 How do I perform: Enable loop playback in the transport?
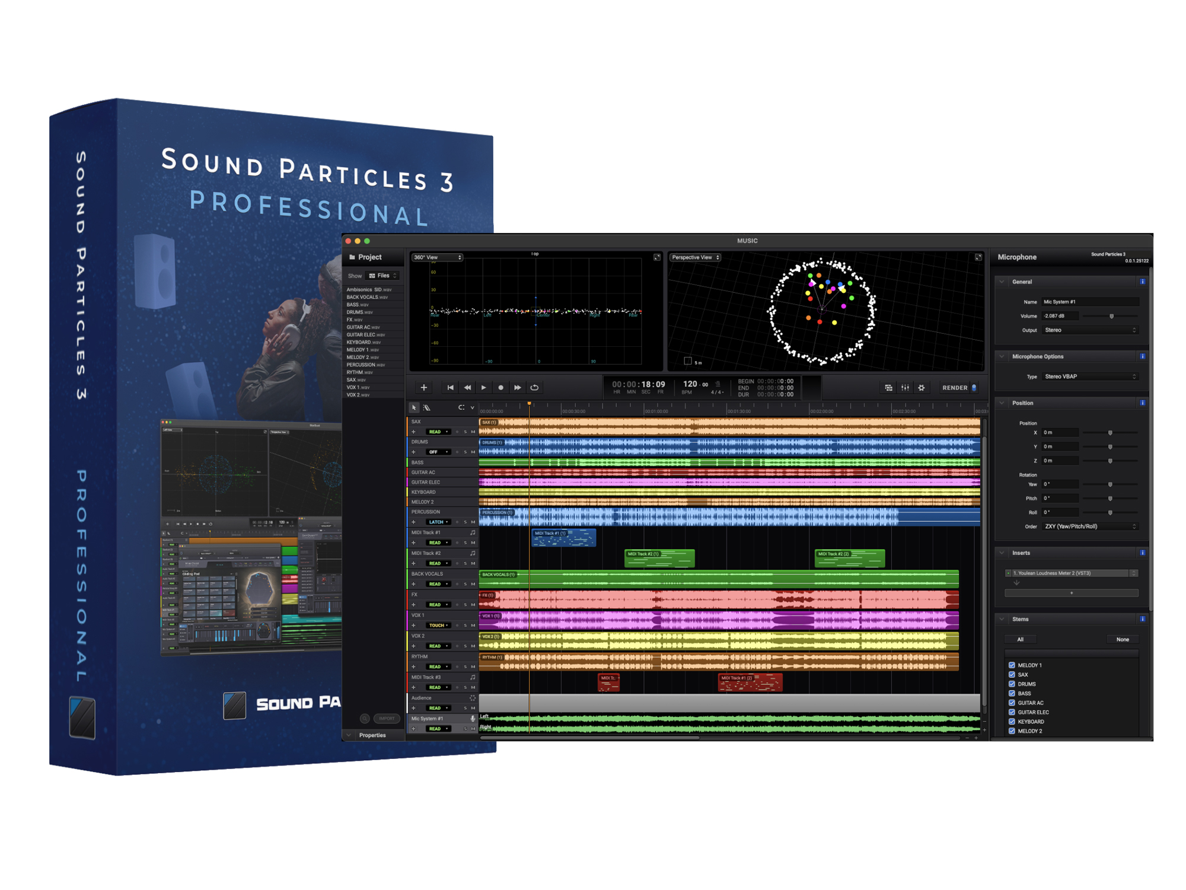point(535,387)
